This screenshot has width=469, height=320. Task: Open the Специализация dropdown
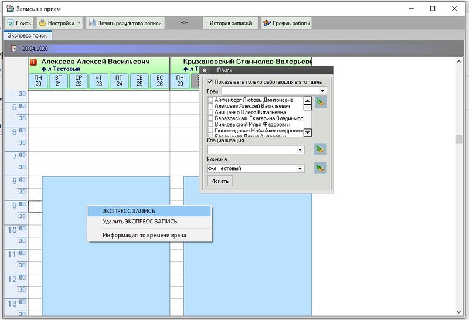coord(301,150)
